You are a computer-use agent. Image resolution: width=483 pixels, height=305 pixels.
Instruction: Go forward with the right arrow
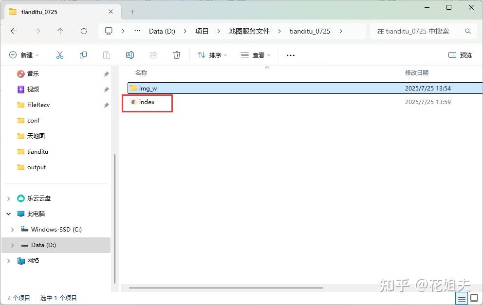37,31
